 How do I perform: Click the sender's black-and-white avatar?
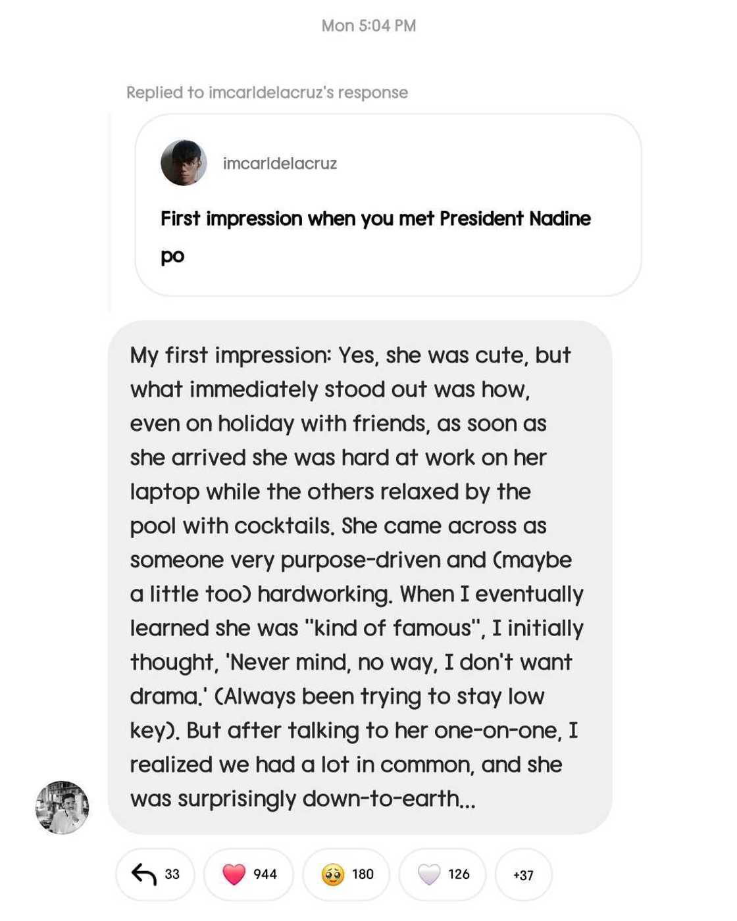[62, 807]
